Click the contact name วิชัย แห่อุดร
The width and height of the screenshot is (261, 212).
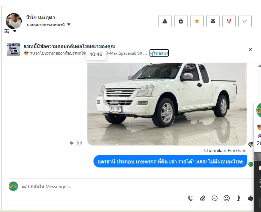(x=41, y=17)
